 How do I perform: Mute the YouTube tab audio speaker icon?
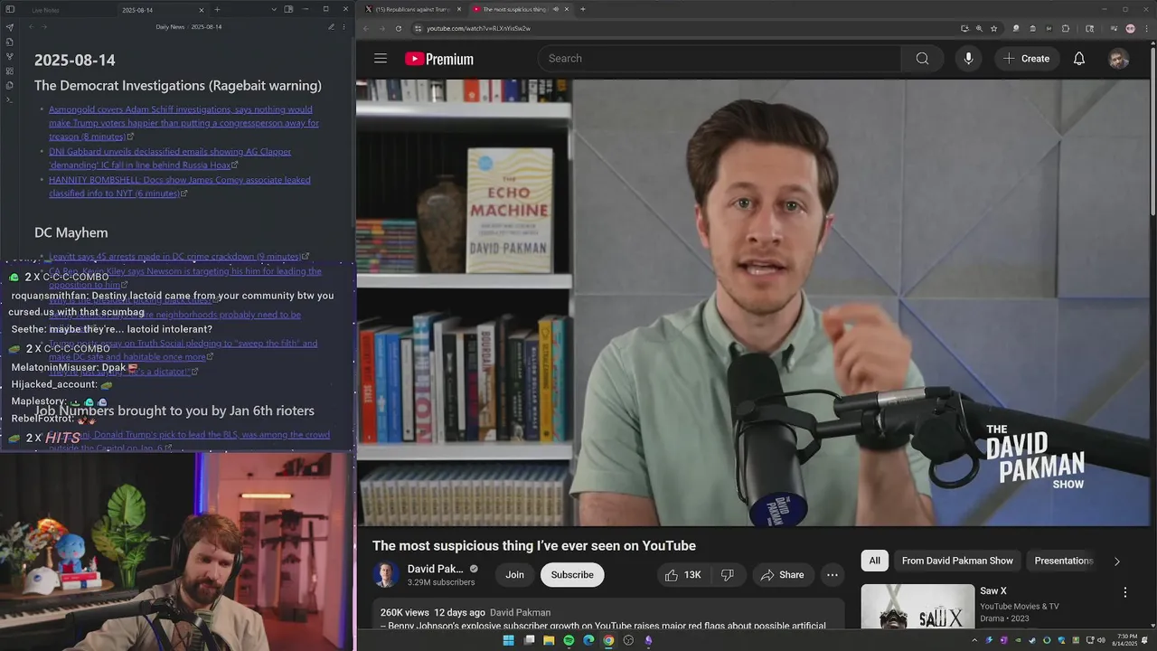[555, 9]
